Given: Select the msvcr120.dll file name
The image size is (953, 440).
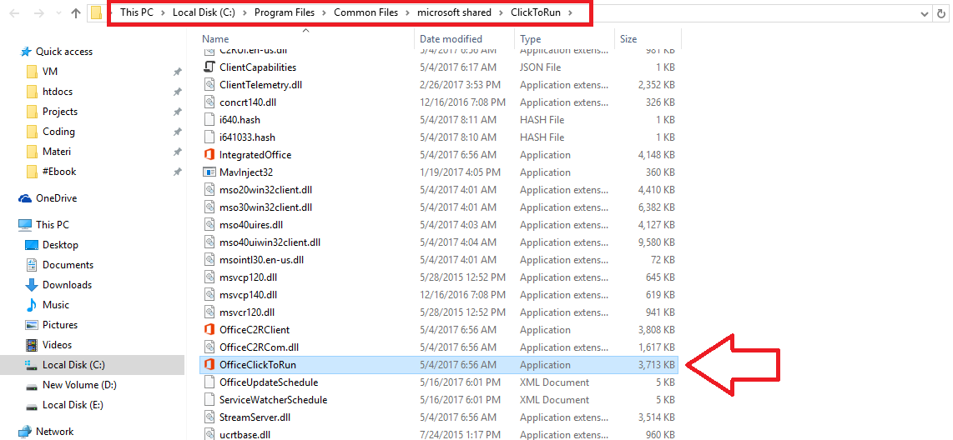Looking at the screenshot, I should (247, 313).
